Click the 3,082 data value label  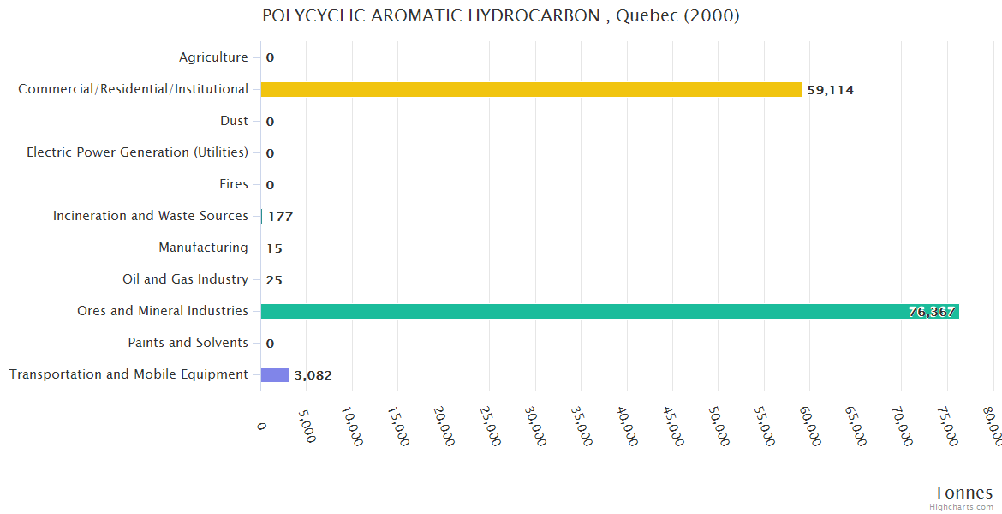tap(313, 375)
